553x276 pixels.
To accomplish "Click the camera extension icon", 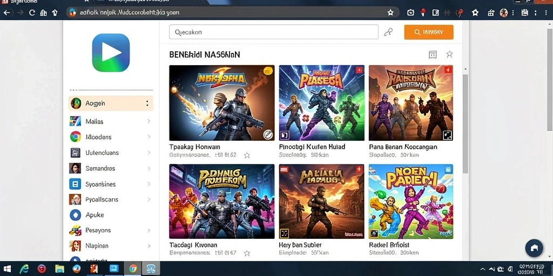I will click(x=410, y=13).
